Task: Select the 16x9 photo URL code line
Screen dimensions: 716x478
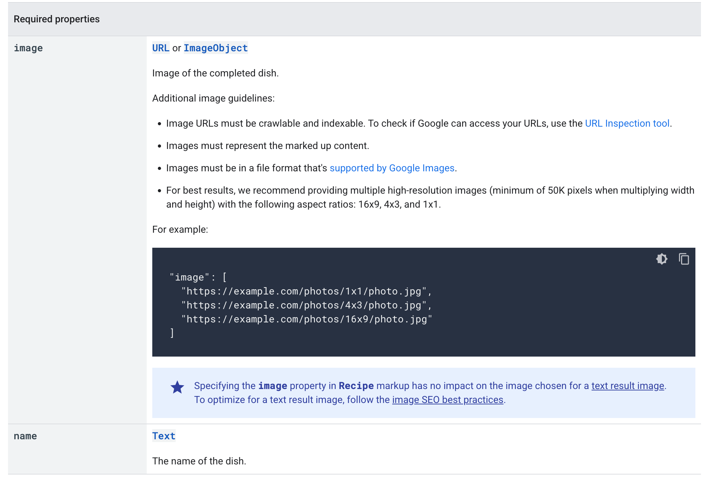Action: click(x=306, y=319)
